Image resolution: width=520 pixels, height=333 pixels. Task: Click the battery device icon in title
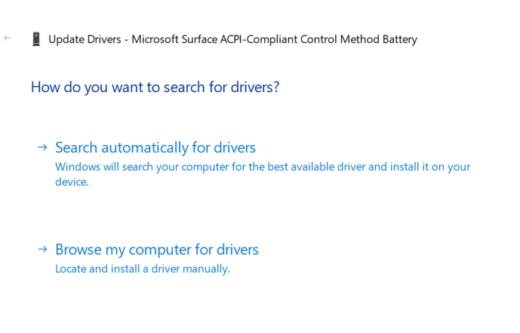coord(36,39)
